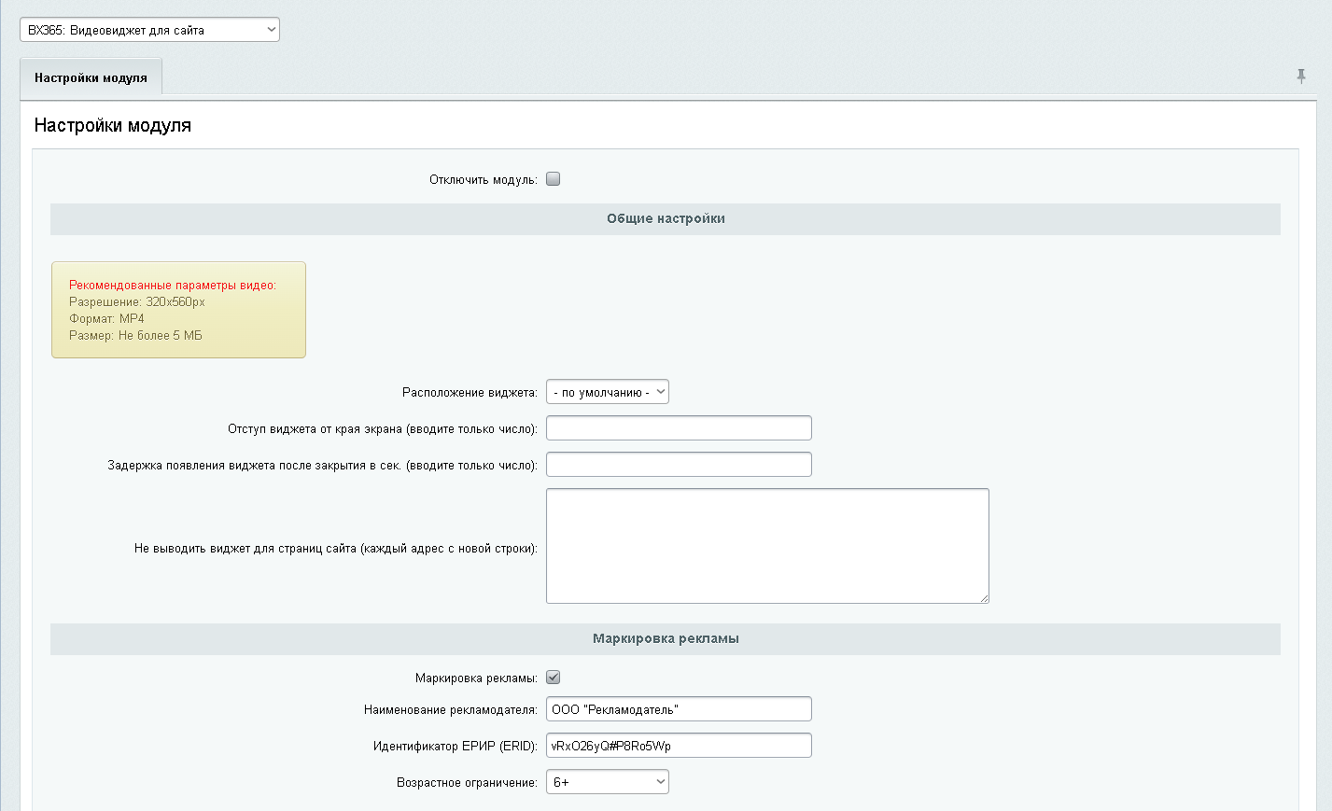Open the 'Возрастное ограничение' 6+ dropdown
This screenshot has width=1332, height=811.
(x=607, y=782)
